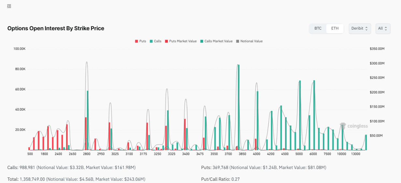The width and height of the screenshot is (401, 183).
Task: Expand the All expiry dropdown
Action: tap(383, 28)
